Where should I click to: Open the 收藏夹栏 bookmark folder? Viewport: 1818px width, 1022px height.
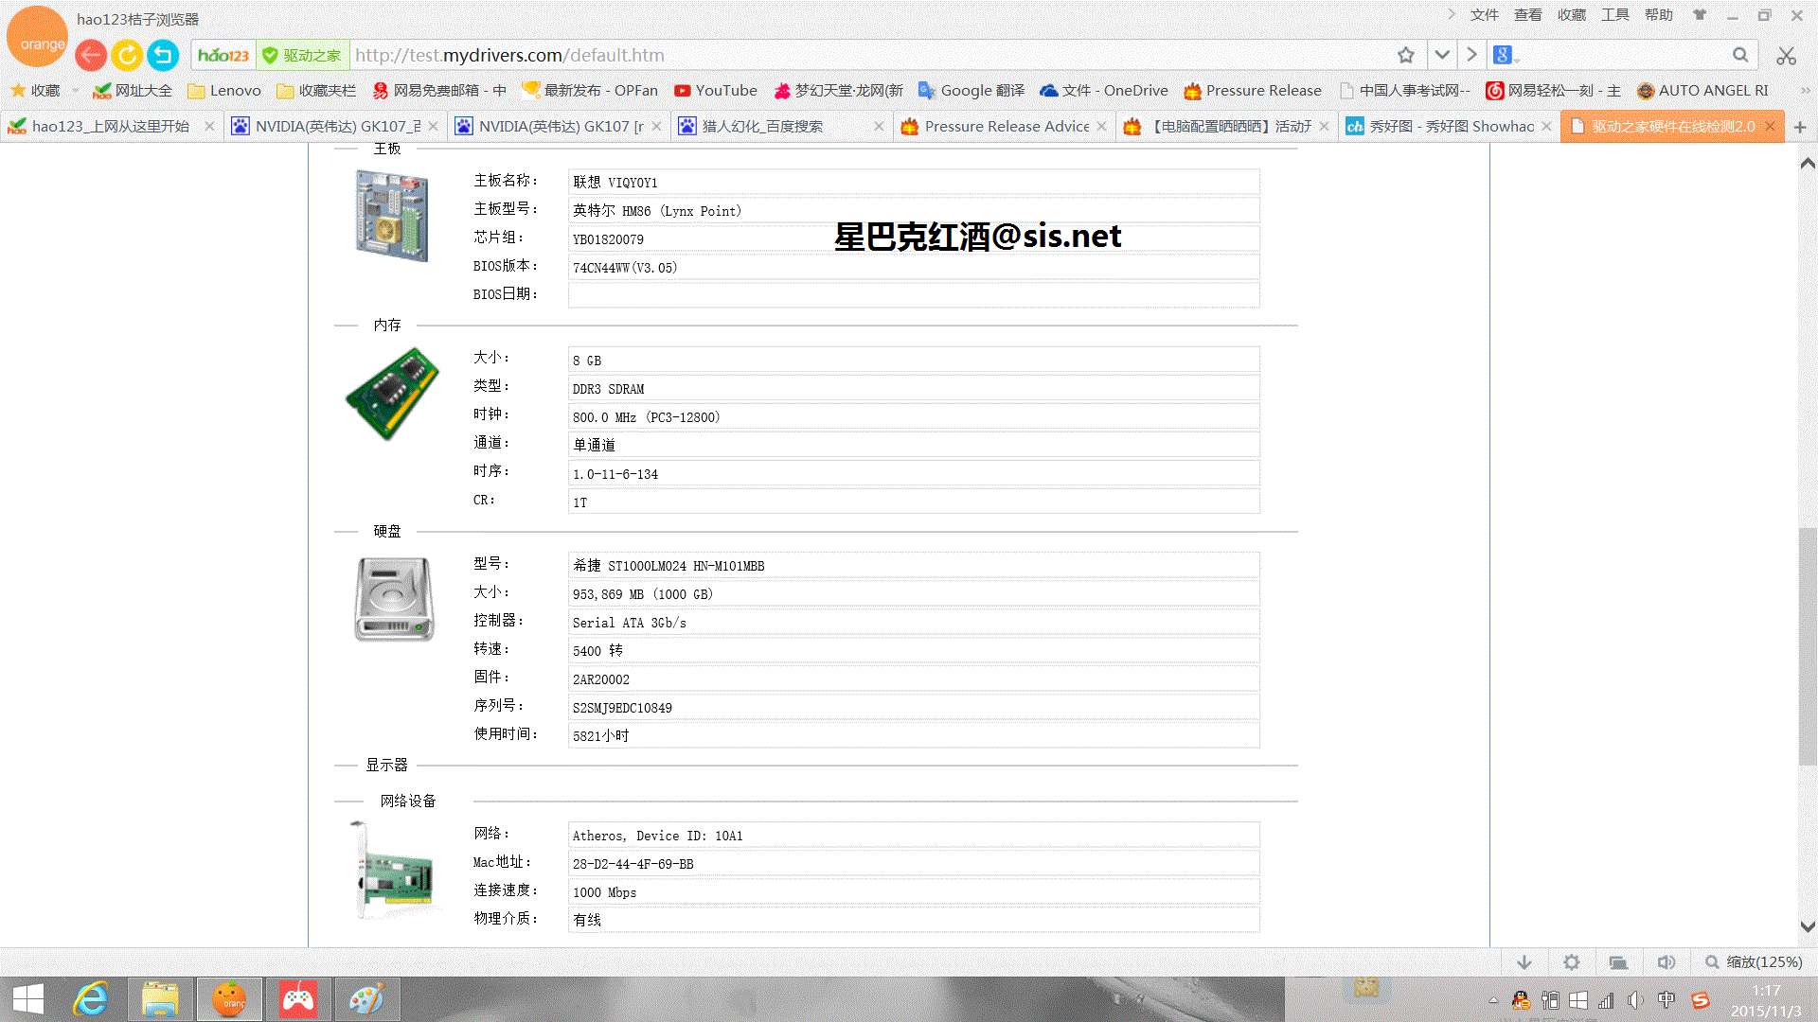pyautogui.click(x=316, y=91)
